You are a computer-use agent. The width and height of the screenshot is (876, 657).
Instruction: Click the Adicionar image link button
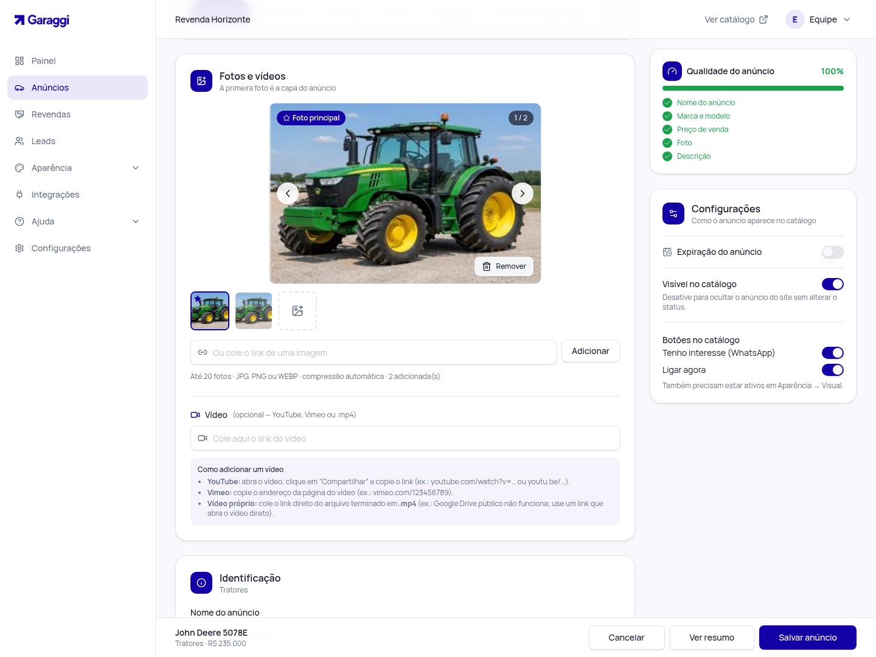point(591,351)
